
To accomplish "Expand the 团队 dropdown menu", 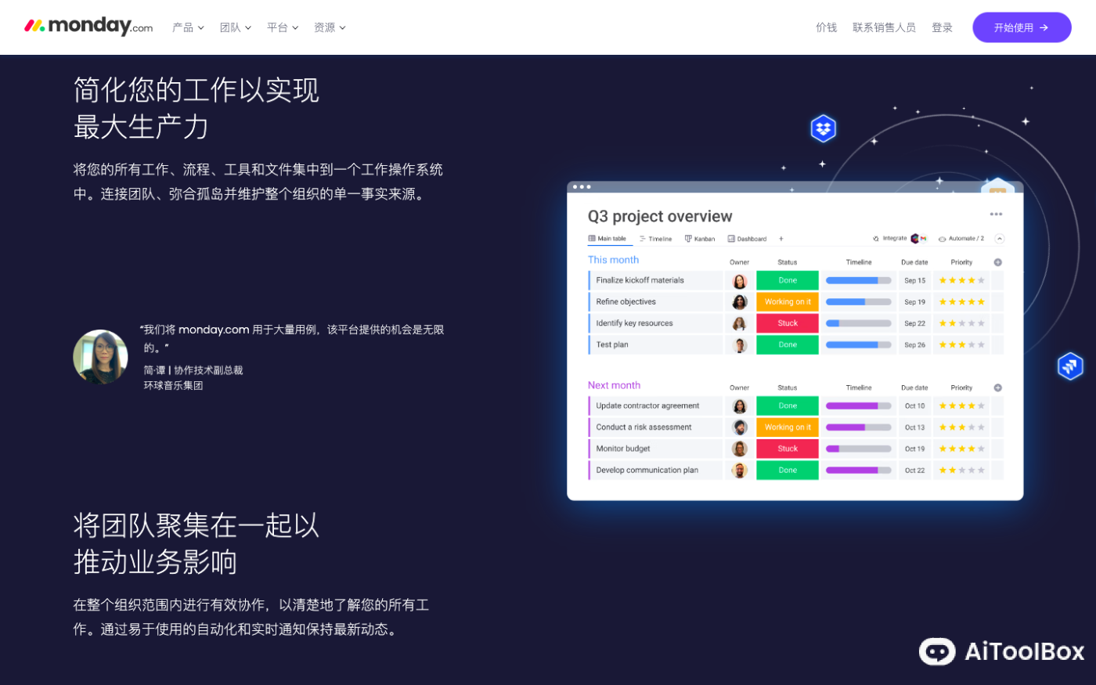I will pos(235,27).
